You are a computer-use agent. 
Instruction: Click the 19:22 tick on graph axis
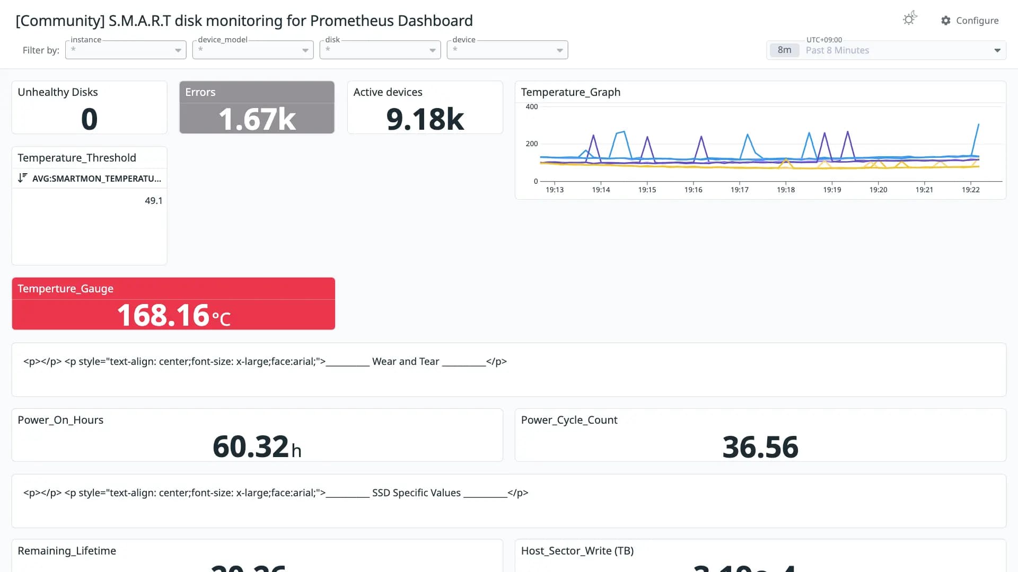coord(971,190)
